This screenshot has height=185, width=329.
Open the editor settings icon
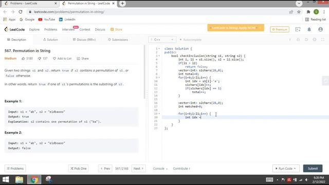click(315, 40)
